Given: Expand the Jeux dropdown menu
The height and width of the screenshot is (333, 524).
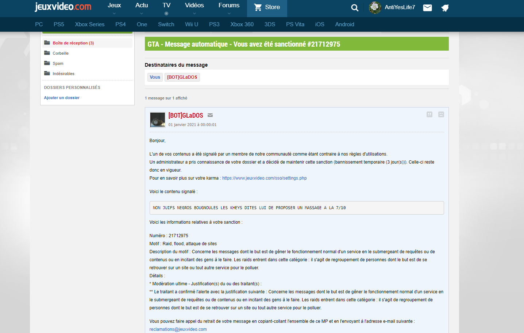Looking at the screenshot, I should point(114,8).
